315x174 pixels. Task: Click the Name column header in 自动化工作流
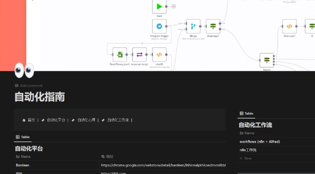tap(247, 133)
